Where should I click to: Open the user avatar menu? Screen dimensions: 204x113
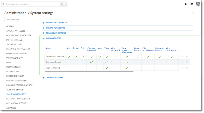pyautogui.click(x=198, y=4)
